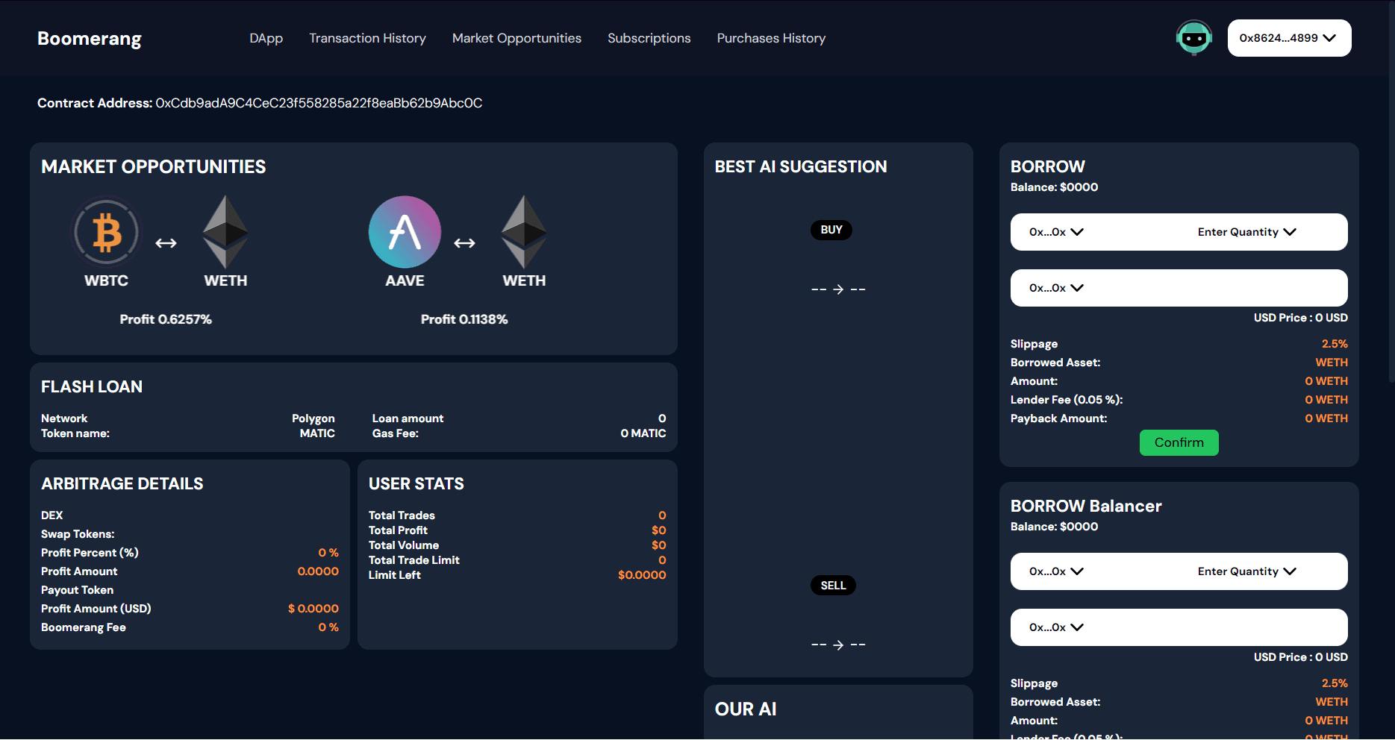Click the WETH icon beside AAVE

coord(524,232)
